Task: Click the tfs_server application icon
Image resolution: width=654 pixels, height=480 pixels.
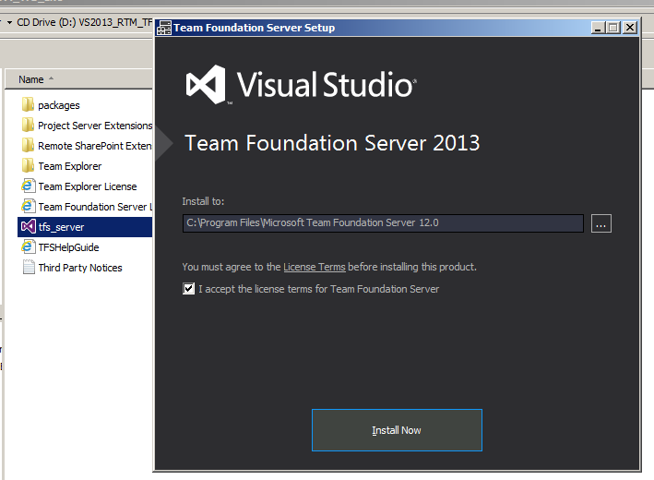Action: (28, 227)
